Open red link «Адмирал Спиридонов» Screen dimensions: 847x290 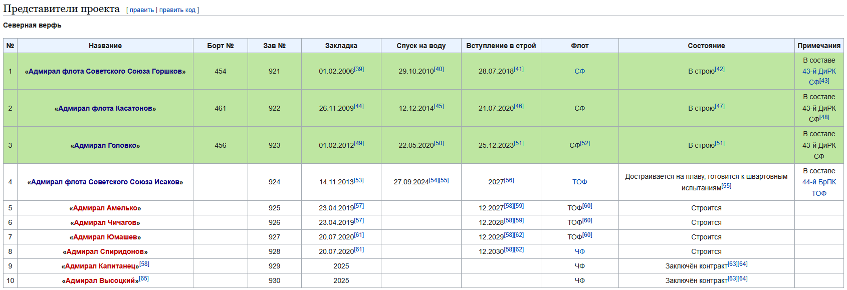pyautogui.click(x=105, y=252)
